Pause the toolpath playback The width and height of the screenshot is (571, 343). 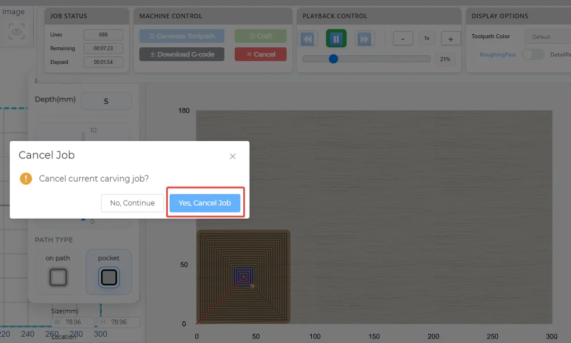point(336,39)
